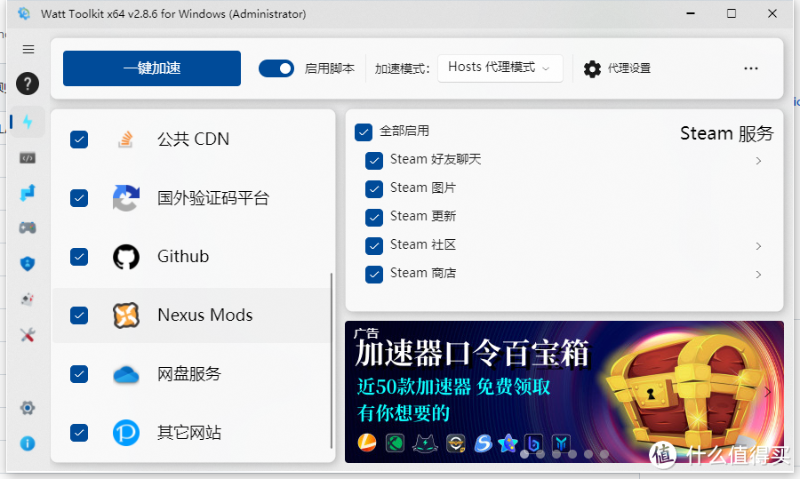Click the 国外验证码平台 reCAPTCHA icon
This screenshot has width=800, height=479.
pyautogui.click(x=126, y=198)
